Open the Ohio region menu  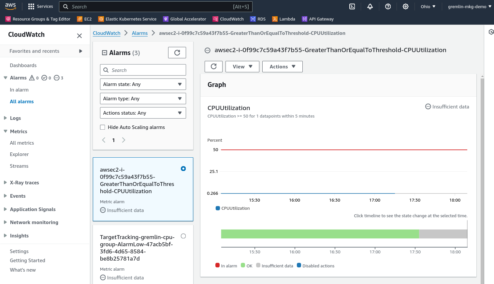428,6
